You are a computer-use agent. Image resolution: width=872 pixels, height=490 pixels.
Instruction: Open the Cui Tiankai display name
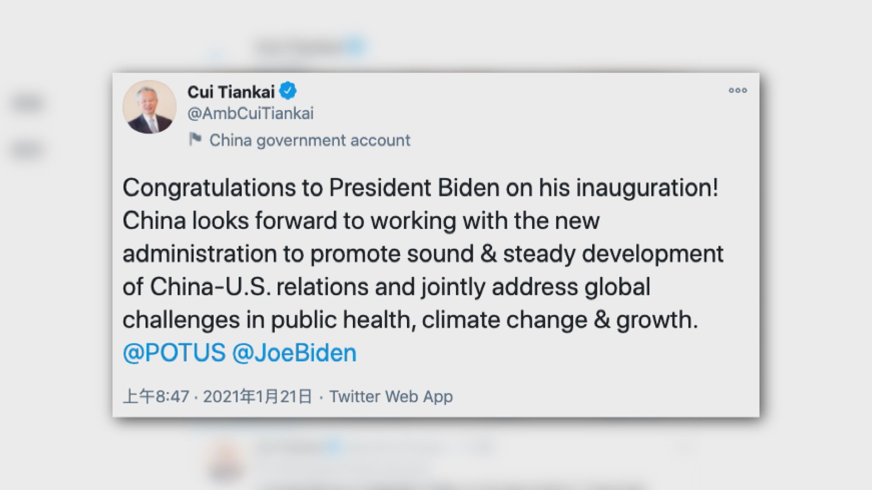tap(231, 92)
